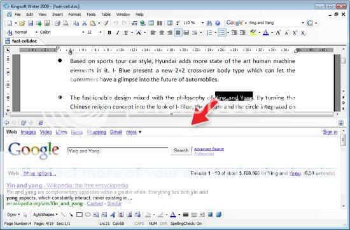Open the Insert menu
Image resolution: width=350 pixels, height=230 pixels.
click(57, 14)
